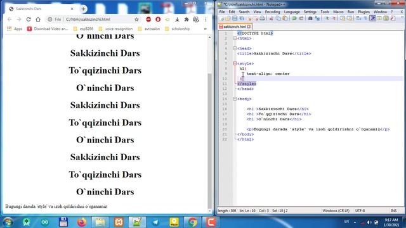The image size is (406, 228).
Task: Click the Cut scissors icon in Notepad++
Action: pos(271,18)
